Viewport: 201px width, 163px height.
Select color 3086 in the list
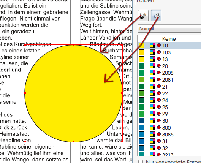pos(169,135)
